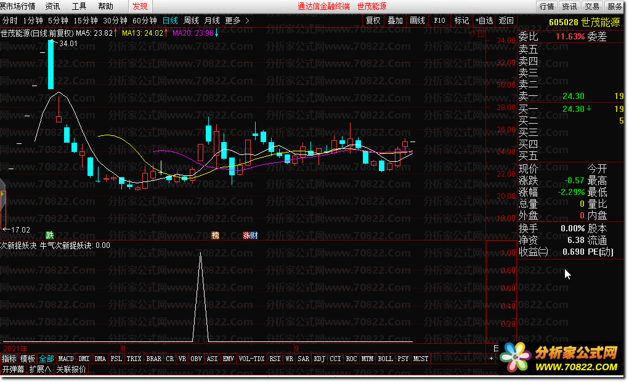Click the E icon at chart's bottom right

pos(496,348)
